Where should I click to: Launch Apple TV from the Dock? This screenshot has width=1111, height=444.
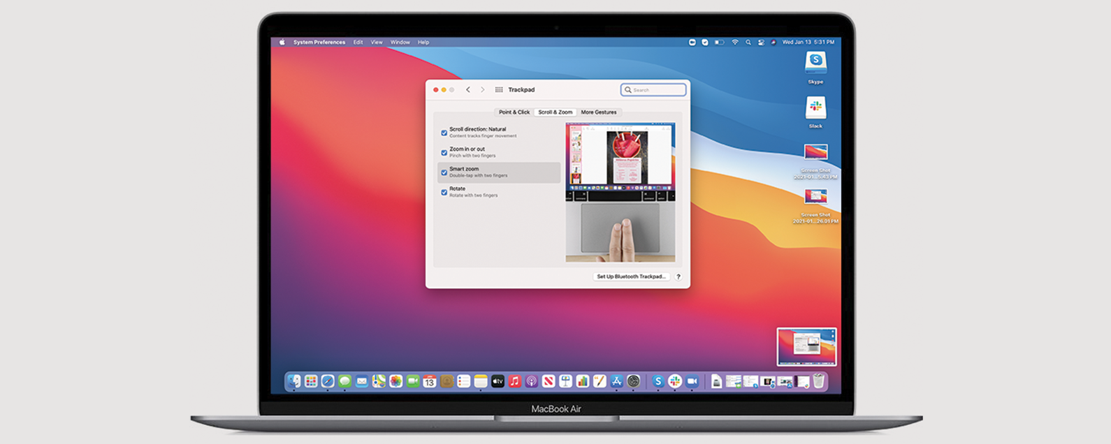tap(498, 381)
